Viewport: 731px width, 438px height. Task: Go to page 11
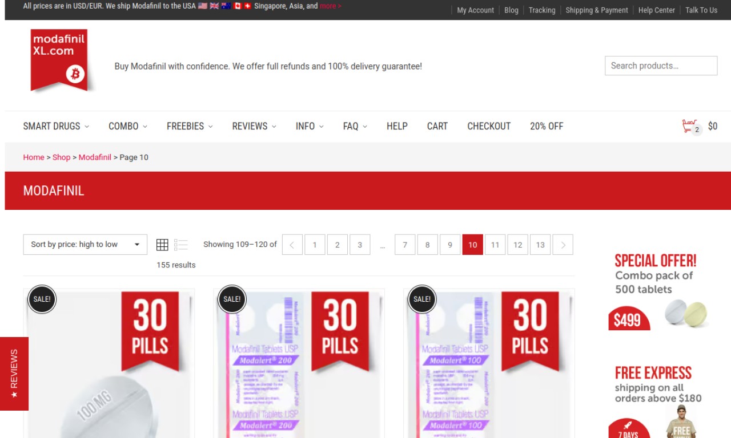[495, 245]
